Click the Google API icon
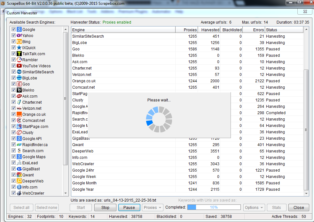Image resolution: width=314 pixels, height=222 pixels. point(19,138)
